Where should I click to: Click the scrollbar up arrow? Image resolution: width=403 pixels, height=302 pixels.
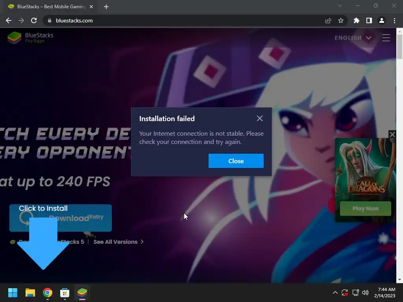point(399,31)
